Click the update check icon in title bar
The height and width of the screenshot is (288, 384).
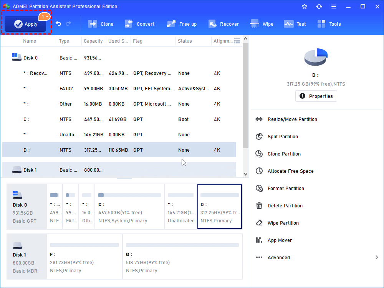319,6
